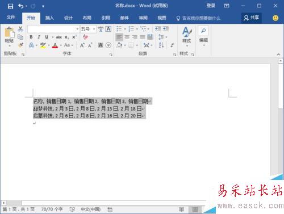
Task: Open the 样式 styles gallery
Action: pyautogui.click(x=187, y=36)
